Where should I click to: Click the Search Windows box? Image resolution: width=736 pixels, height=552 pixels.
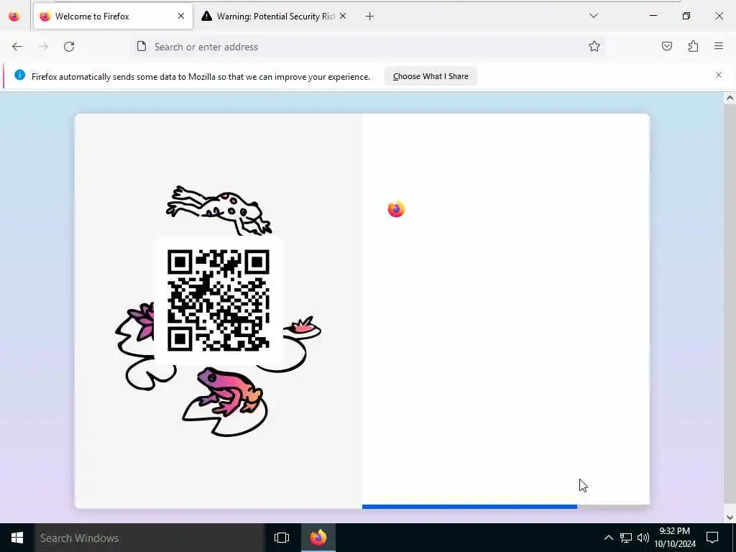click(x=149, y=538)
